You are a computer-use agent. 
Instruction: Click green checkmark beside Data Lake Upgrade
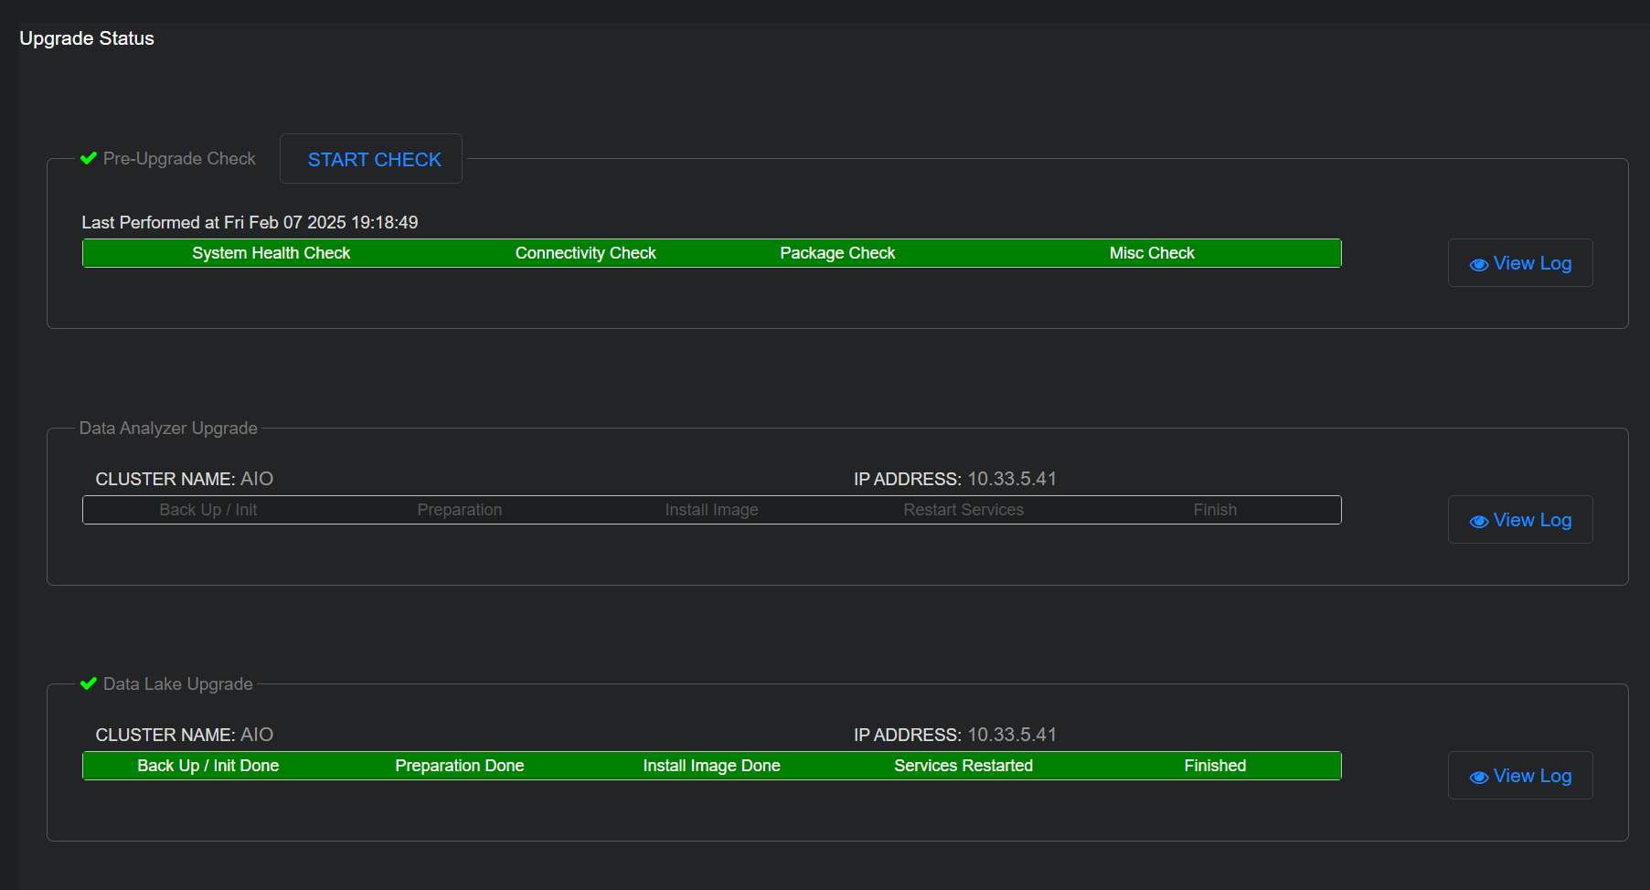[x=89, y=683]
